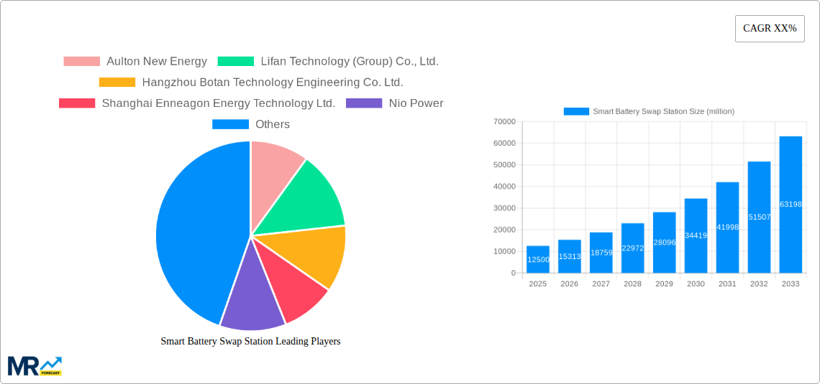
Task: Click the 2025 bar showing 12500
Action: (x=538, y=259)
